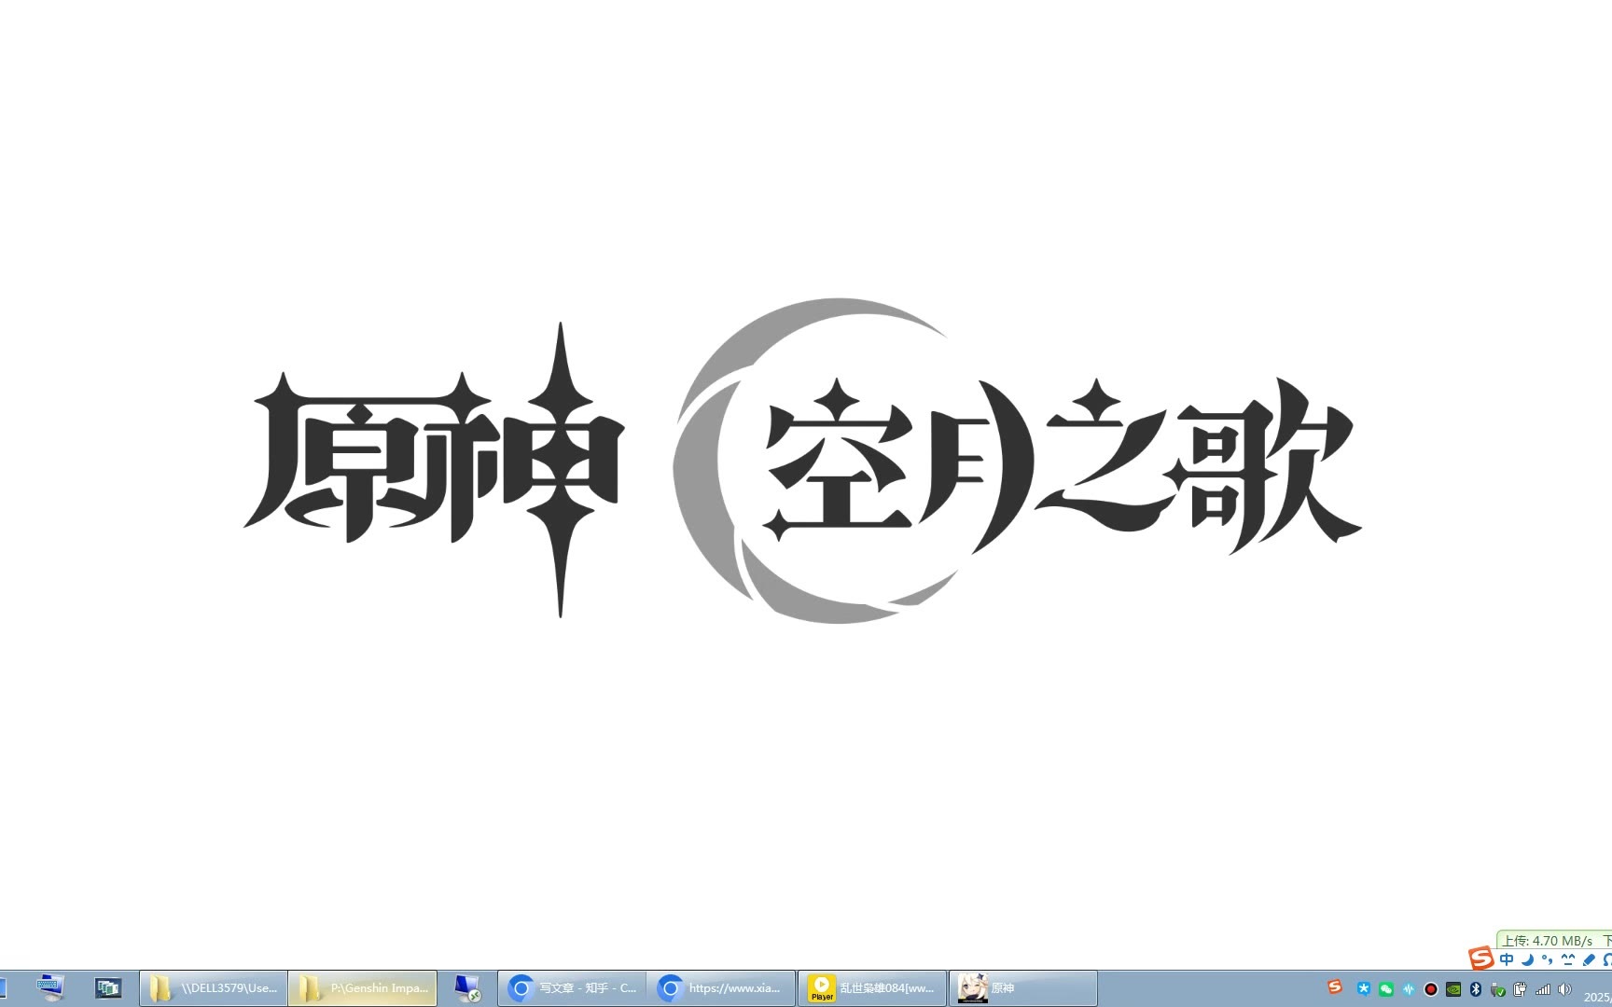Click the Sogou input icon in the system tray
The image size is (1612, 1007).
(x=1335, y=987)
